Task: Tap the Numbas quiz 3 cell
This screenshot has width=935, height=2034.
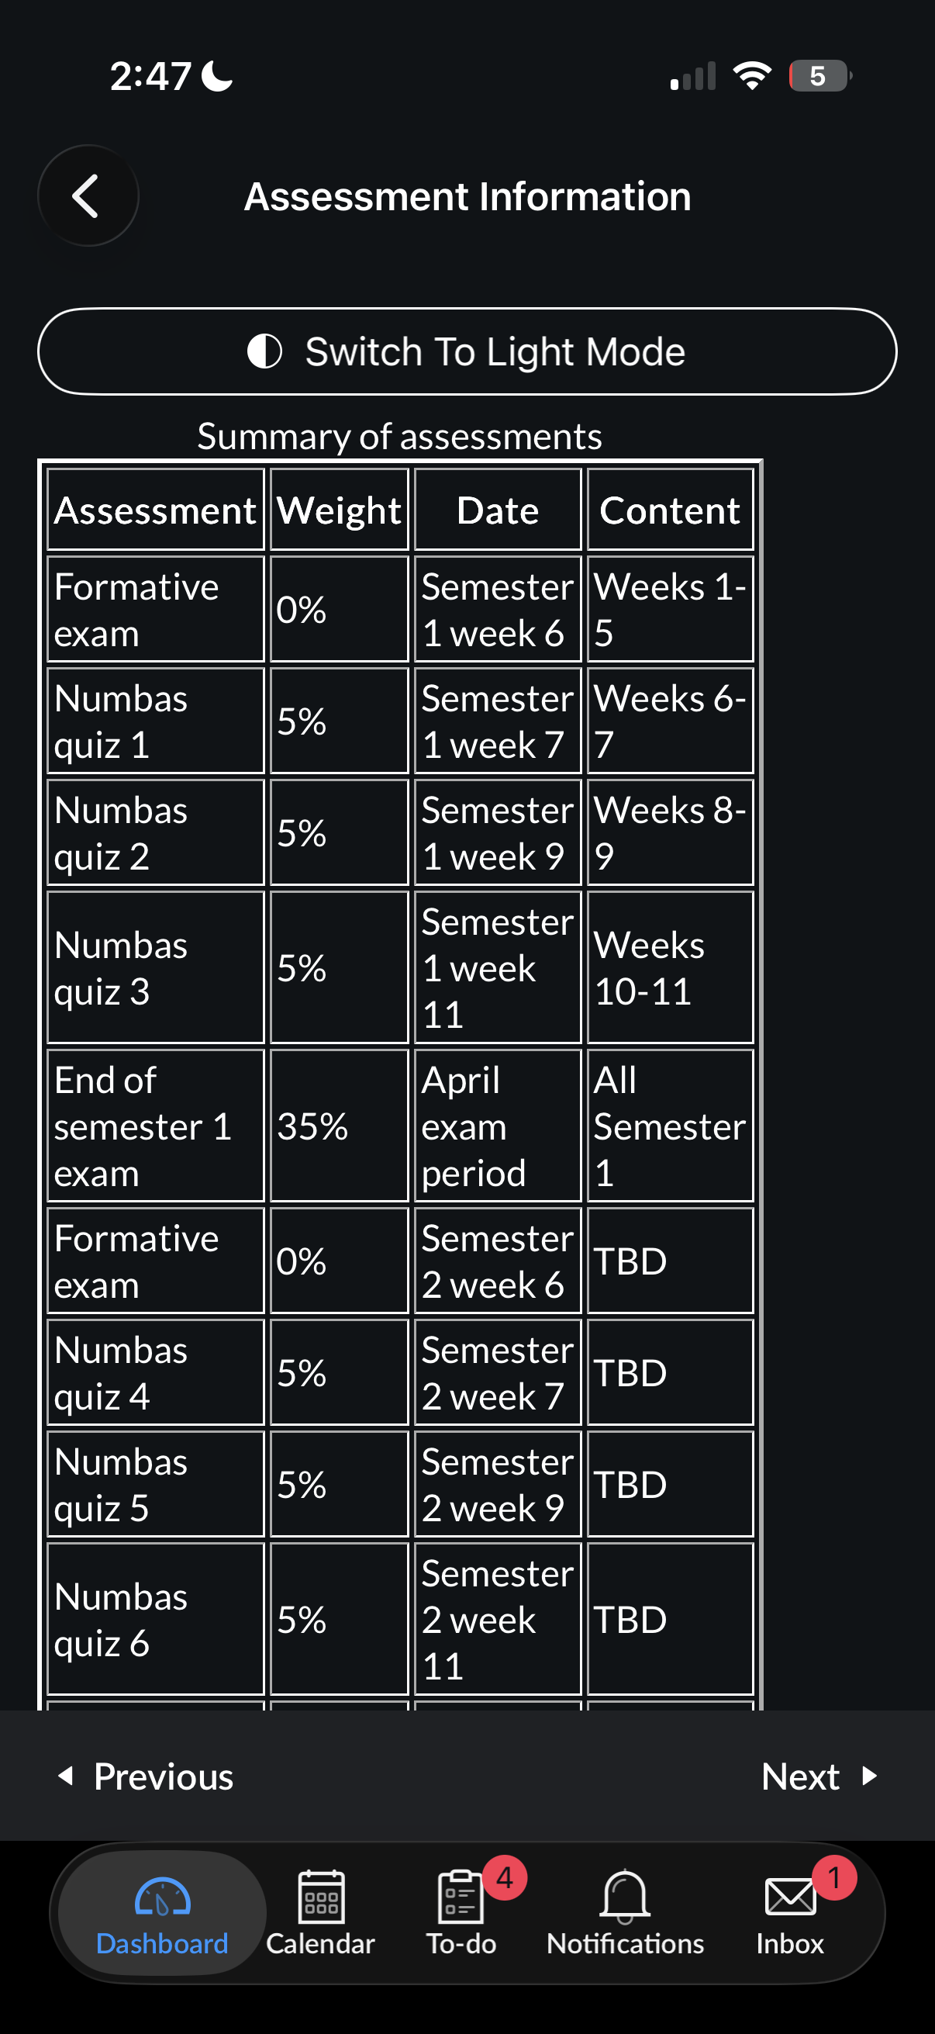Action: pyautogui.click(x=155, y=968)
